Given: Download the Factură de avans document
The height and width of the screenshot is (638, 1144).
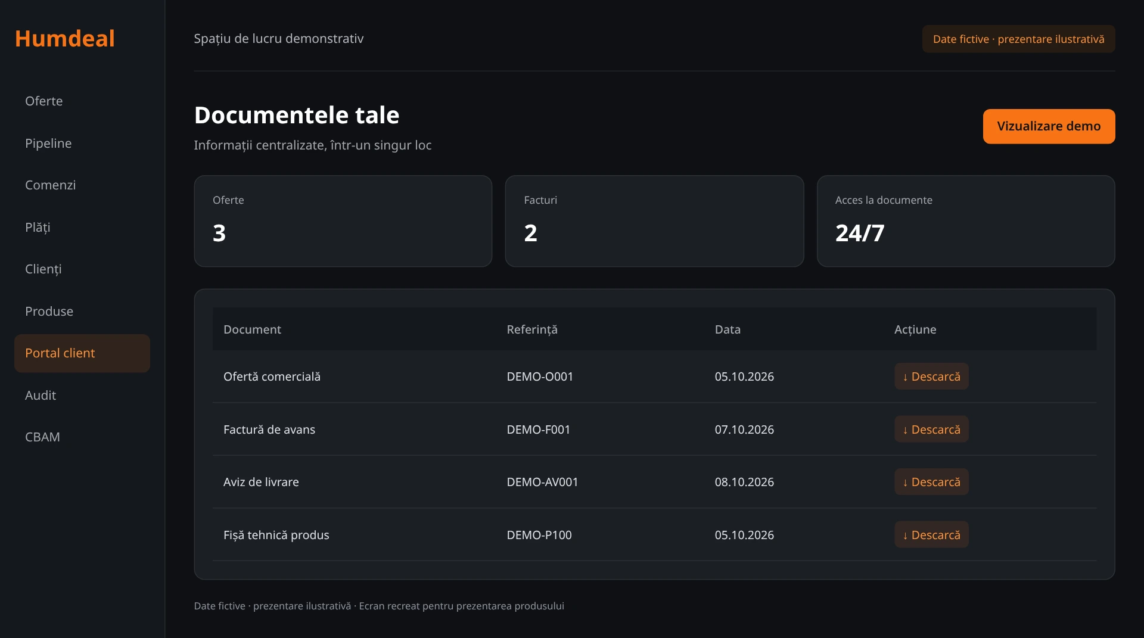Looking at the screenshot, I should pos(931,430).
